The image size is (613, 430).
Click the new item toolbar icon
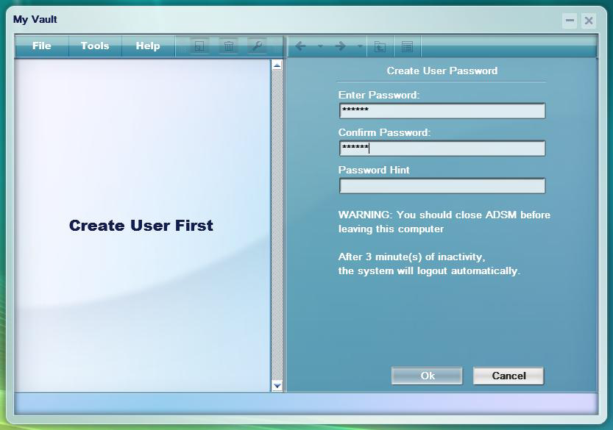pyautogui.click(x=199, y=46)
